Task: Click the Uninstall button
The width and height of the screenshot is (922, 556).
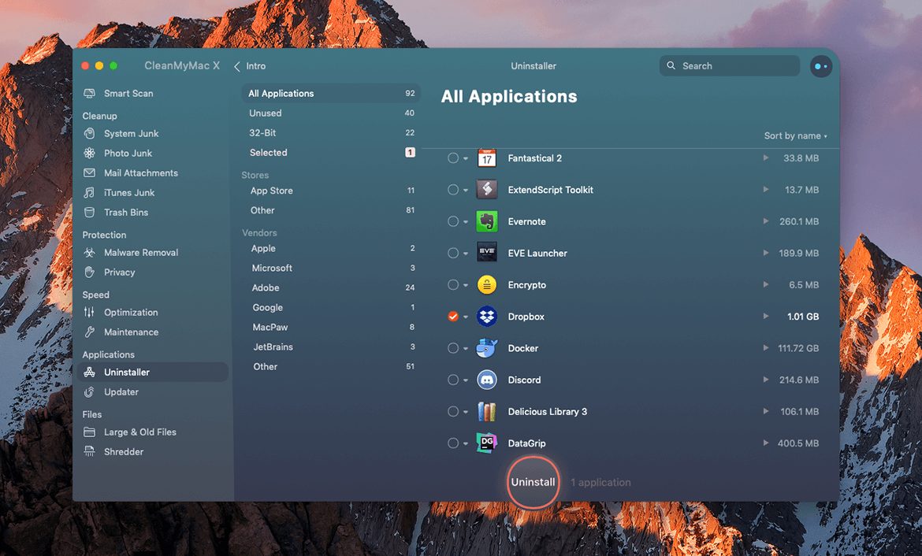Action: tap(533, 482)
